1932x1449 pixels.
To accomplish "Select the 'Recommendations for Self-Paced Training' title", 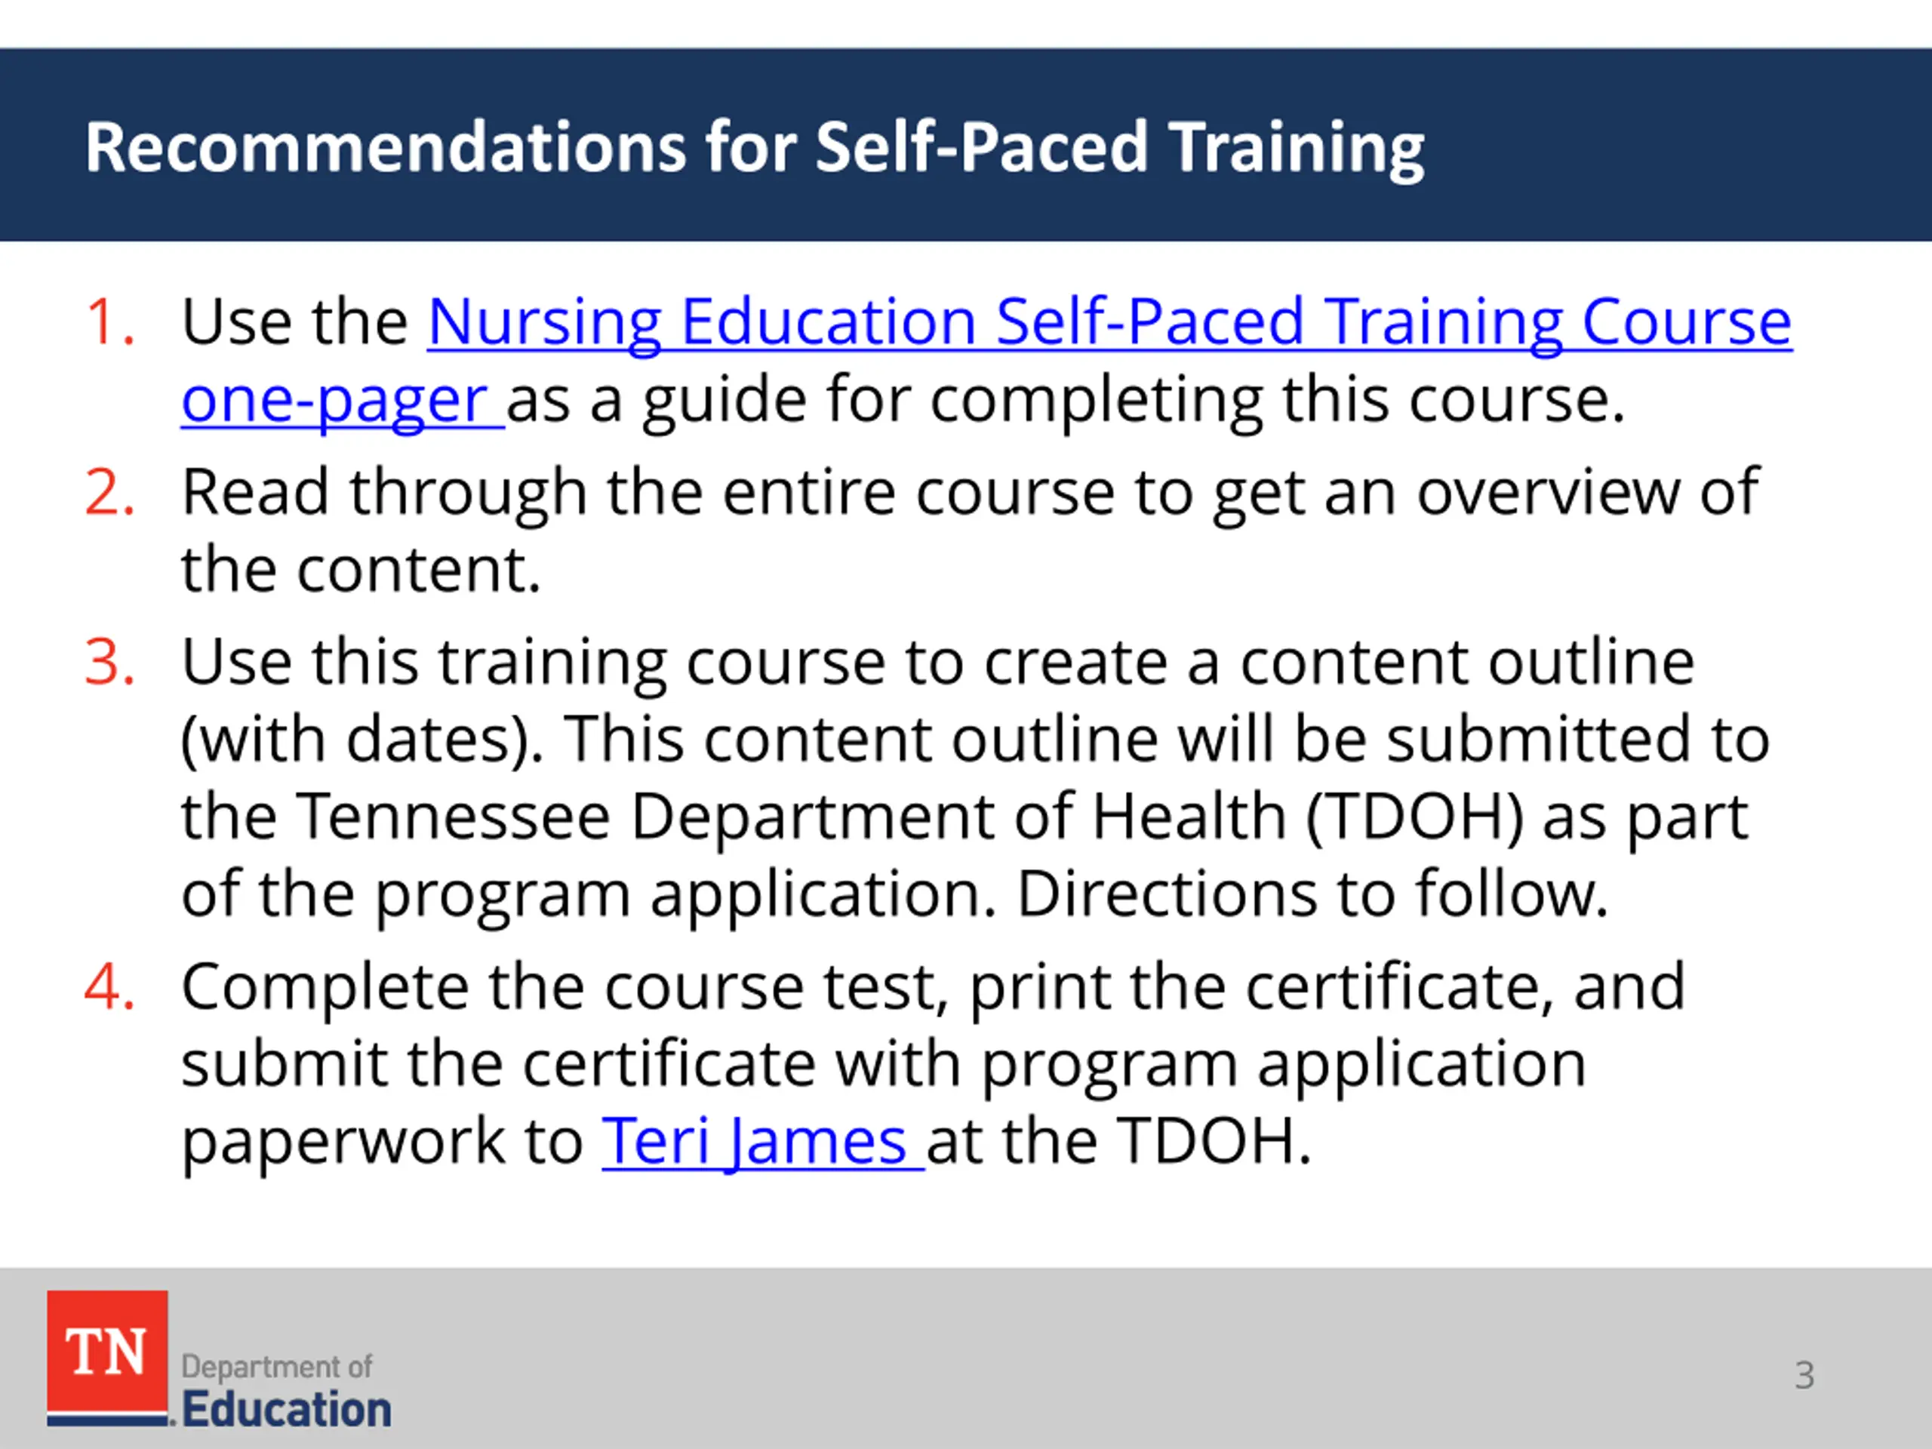I will click(755, 146).
